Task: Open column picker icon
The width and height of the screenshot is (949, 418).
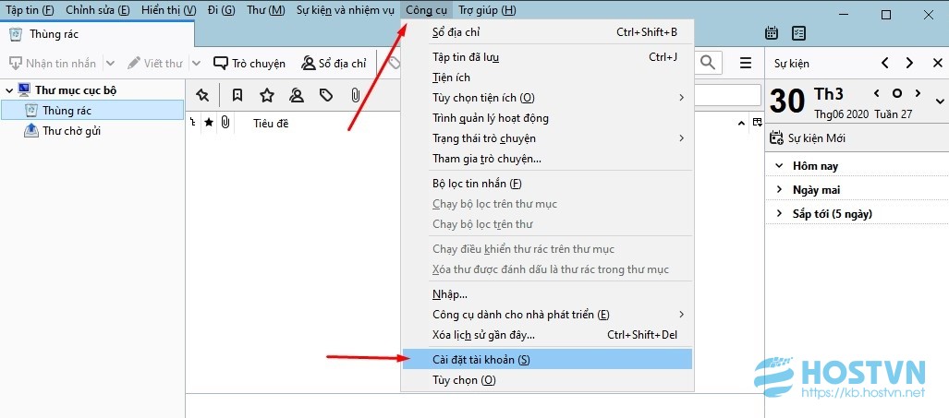Action: point(757,123)
